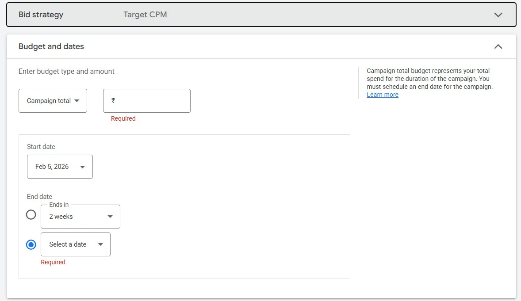
Task: Click the "Bid strategy" section header
Action: tap(40, 15)
